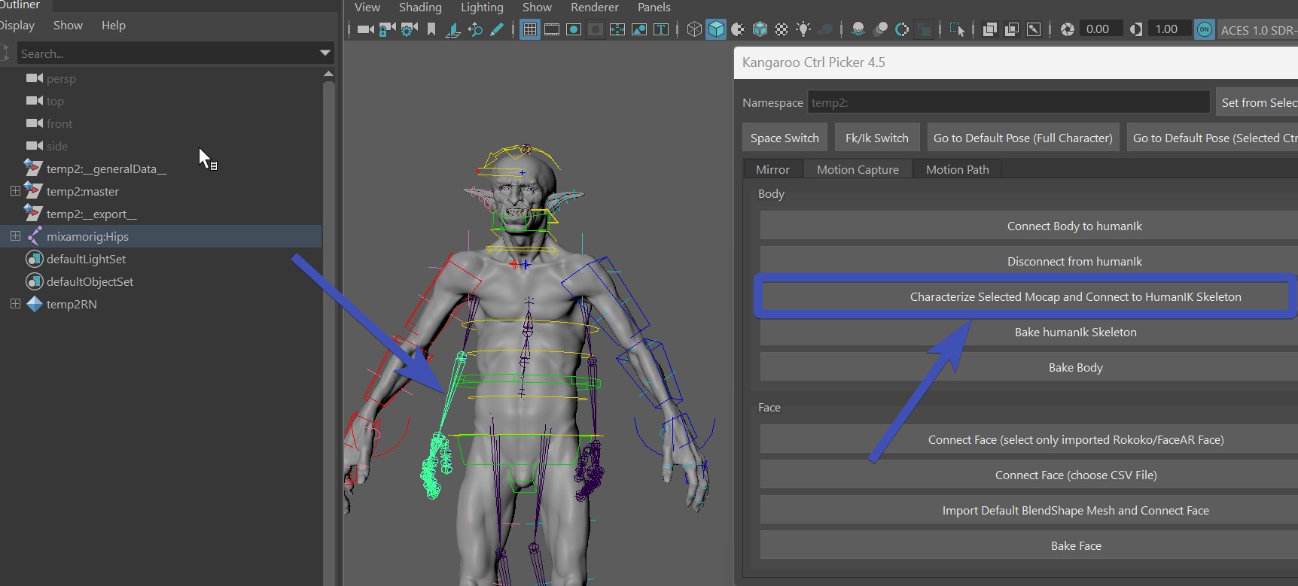Click Connect Face (choose CSV File) button
This screenshot has height=586, width=1298.
pyautogui.click(x=1028, y=475)
